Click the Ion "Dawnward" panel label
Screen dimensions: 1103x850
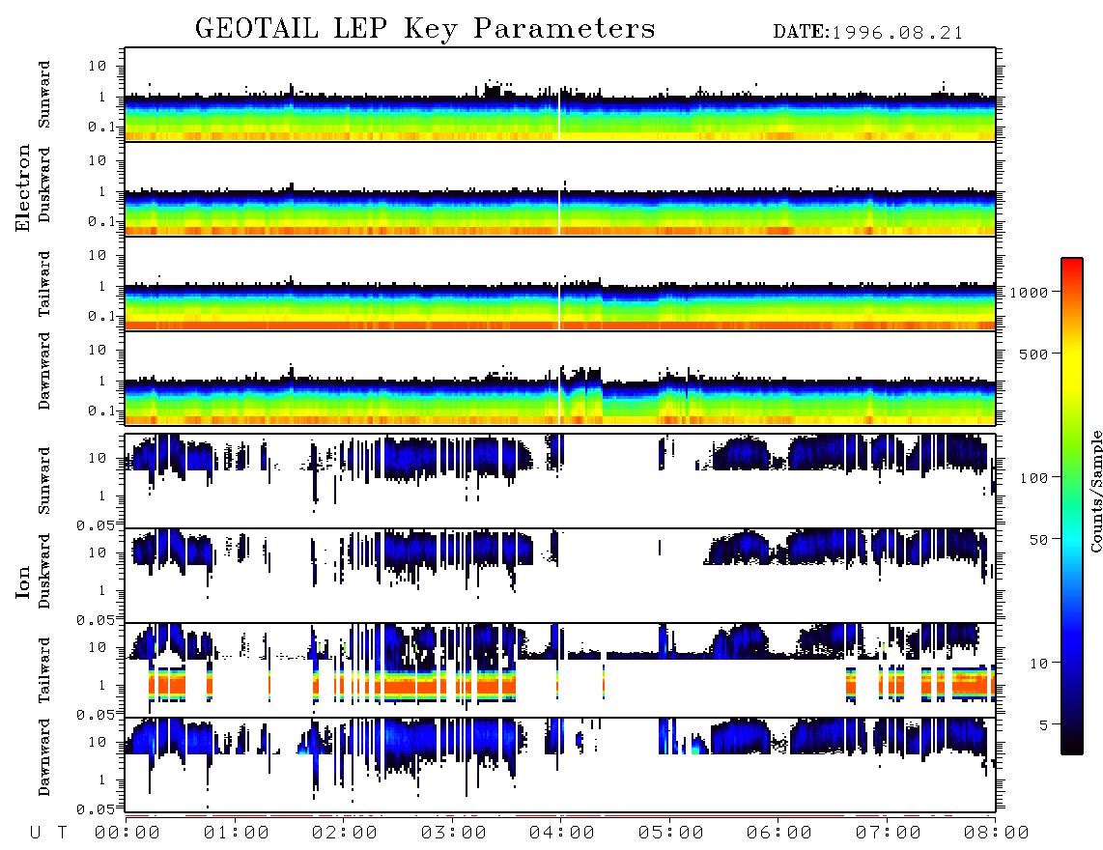44,756
